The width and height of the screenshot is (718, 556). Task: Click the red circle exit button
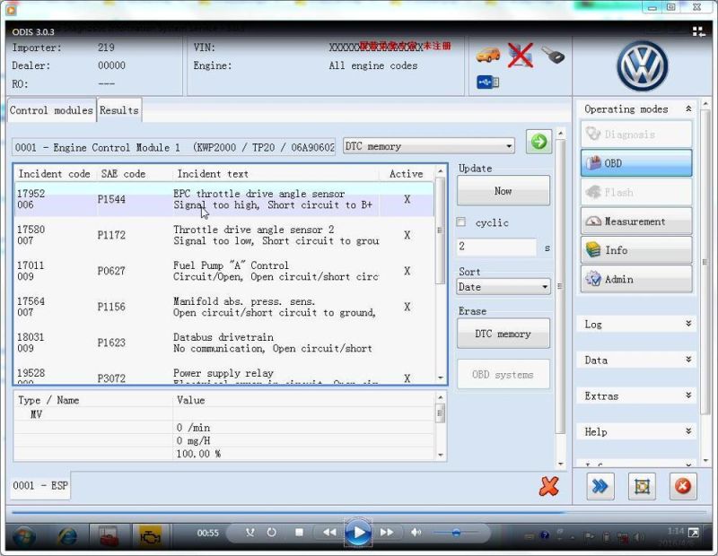point(683,486)
